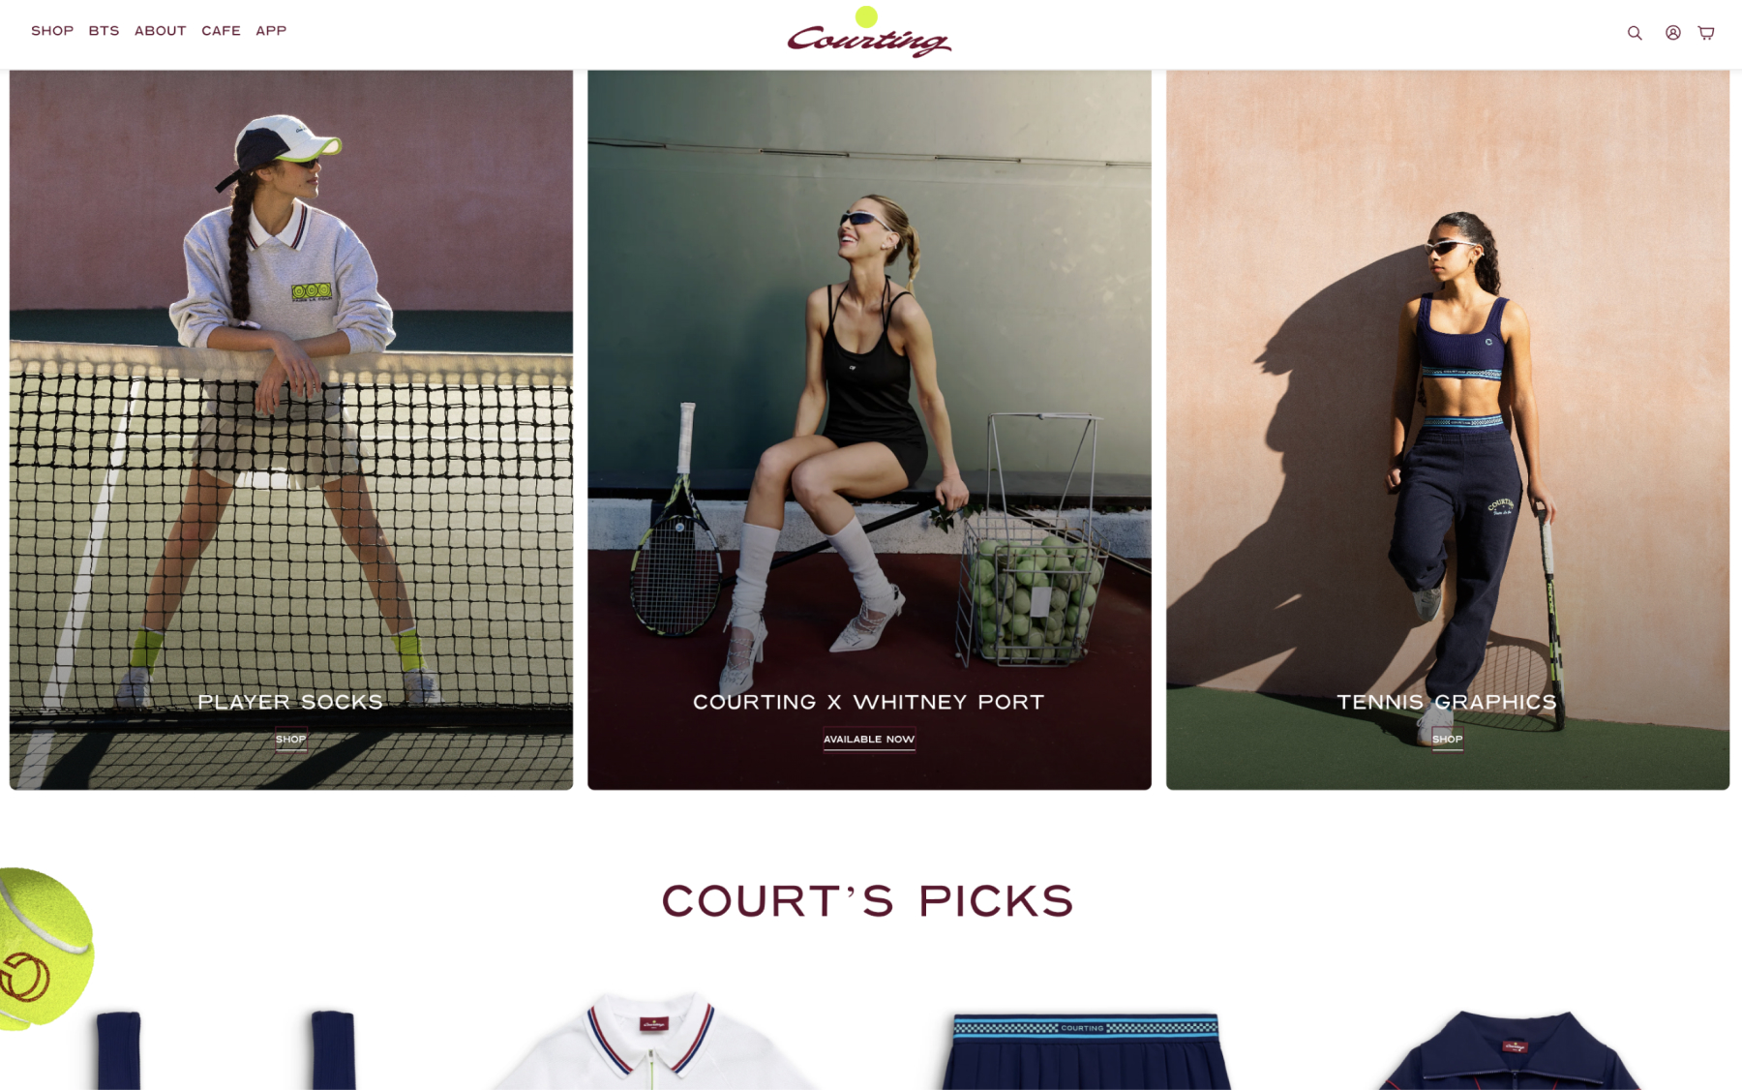View the shopping cart icon

coord(1706,33)
